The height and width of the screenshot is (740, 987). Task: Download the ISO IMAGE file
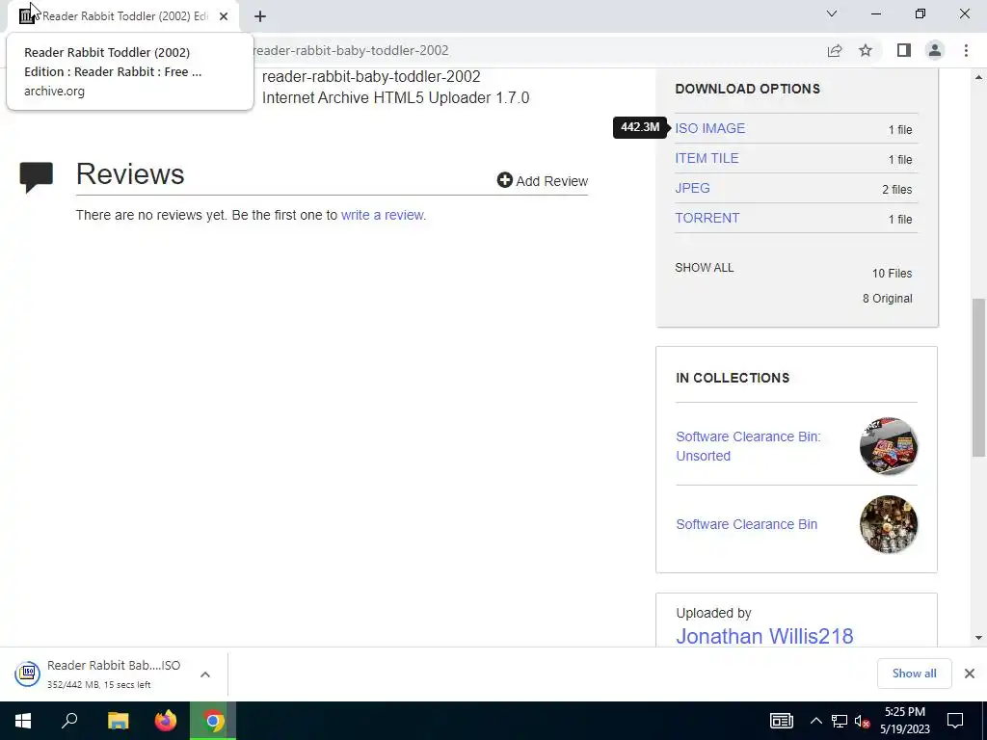click(710, 128)
